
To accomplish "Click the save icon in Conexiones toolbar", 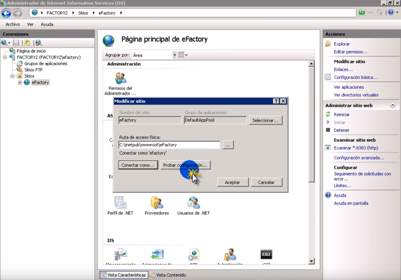I will coord(16,43).
